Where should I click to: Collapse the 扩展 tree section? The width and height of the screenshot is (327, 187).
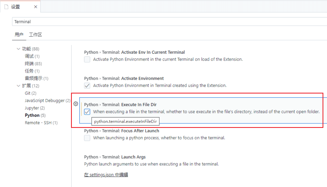pyautogui.click(x=18, y=86)
